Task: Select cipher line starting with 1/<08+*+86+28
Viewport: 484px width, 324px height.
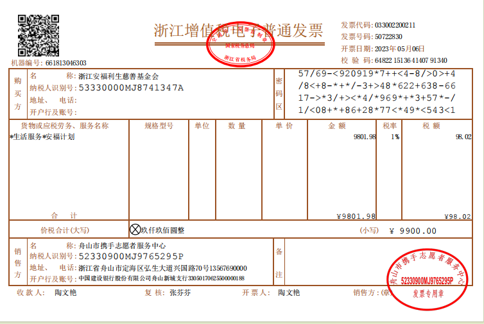Action: (377, 110)
